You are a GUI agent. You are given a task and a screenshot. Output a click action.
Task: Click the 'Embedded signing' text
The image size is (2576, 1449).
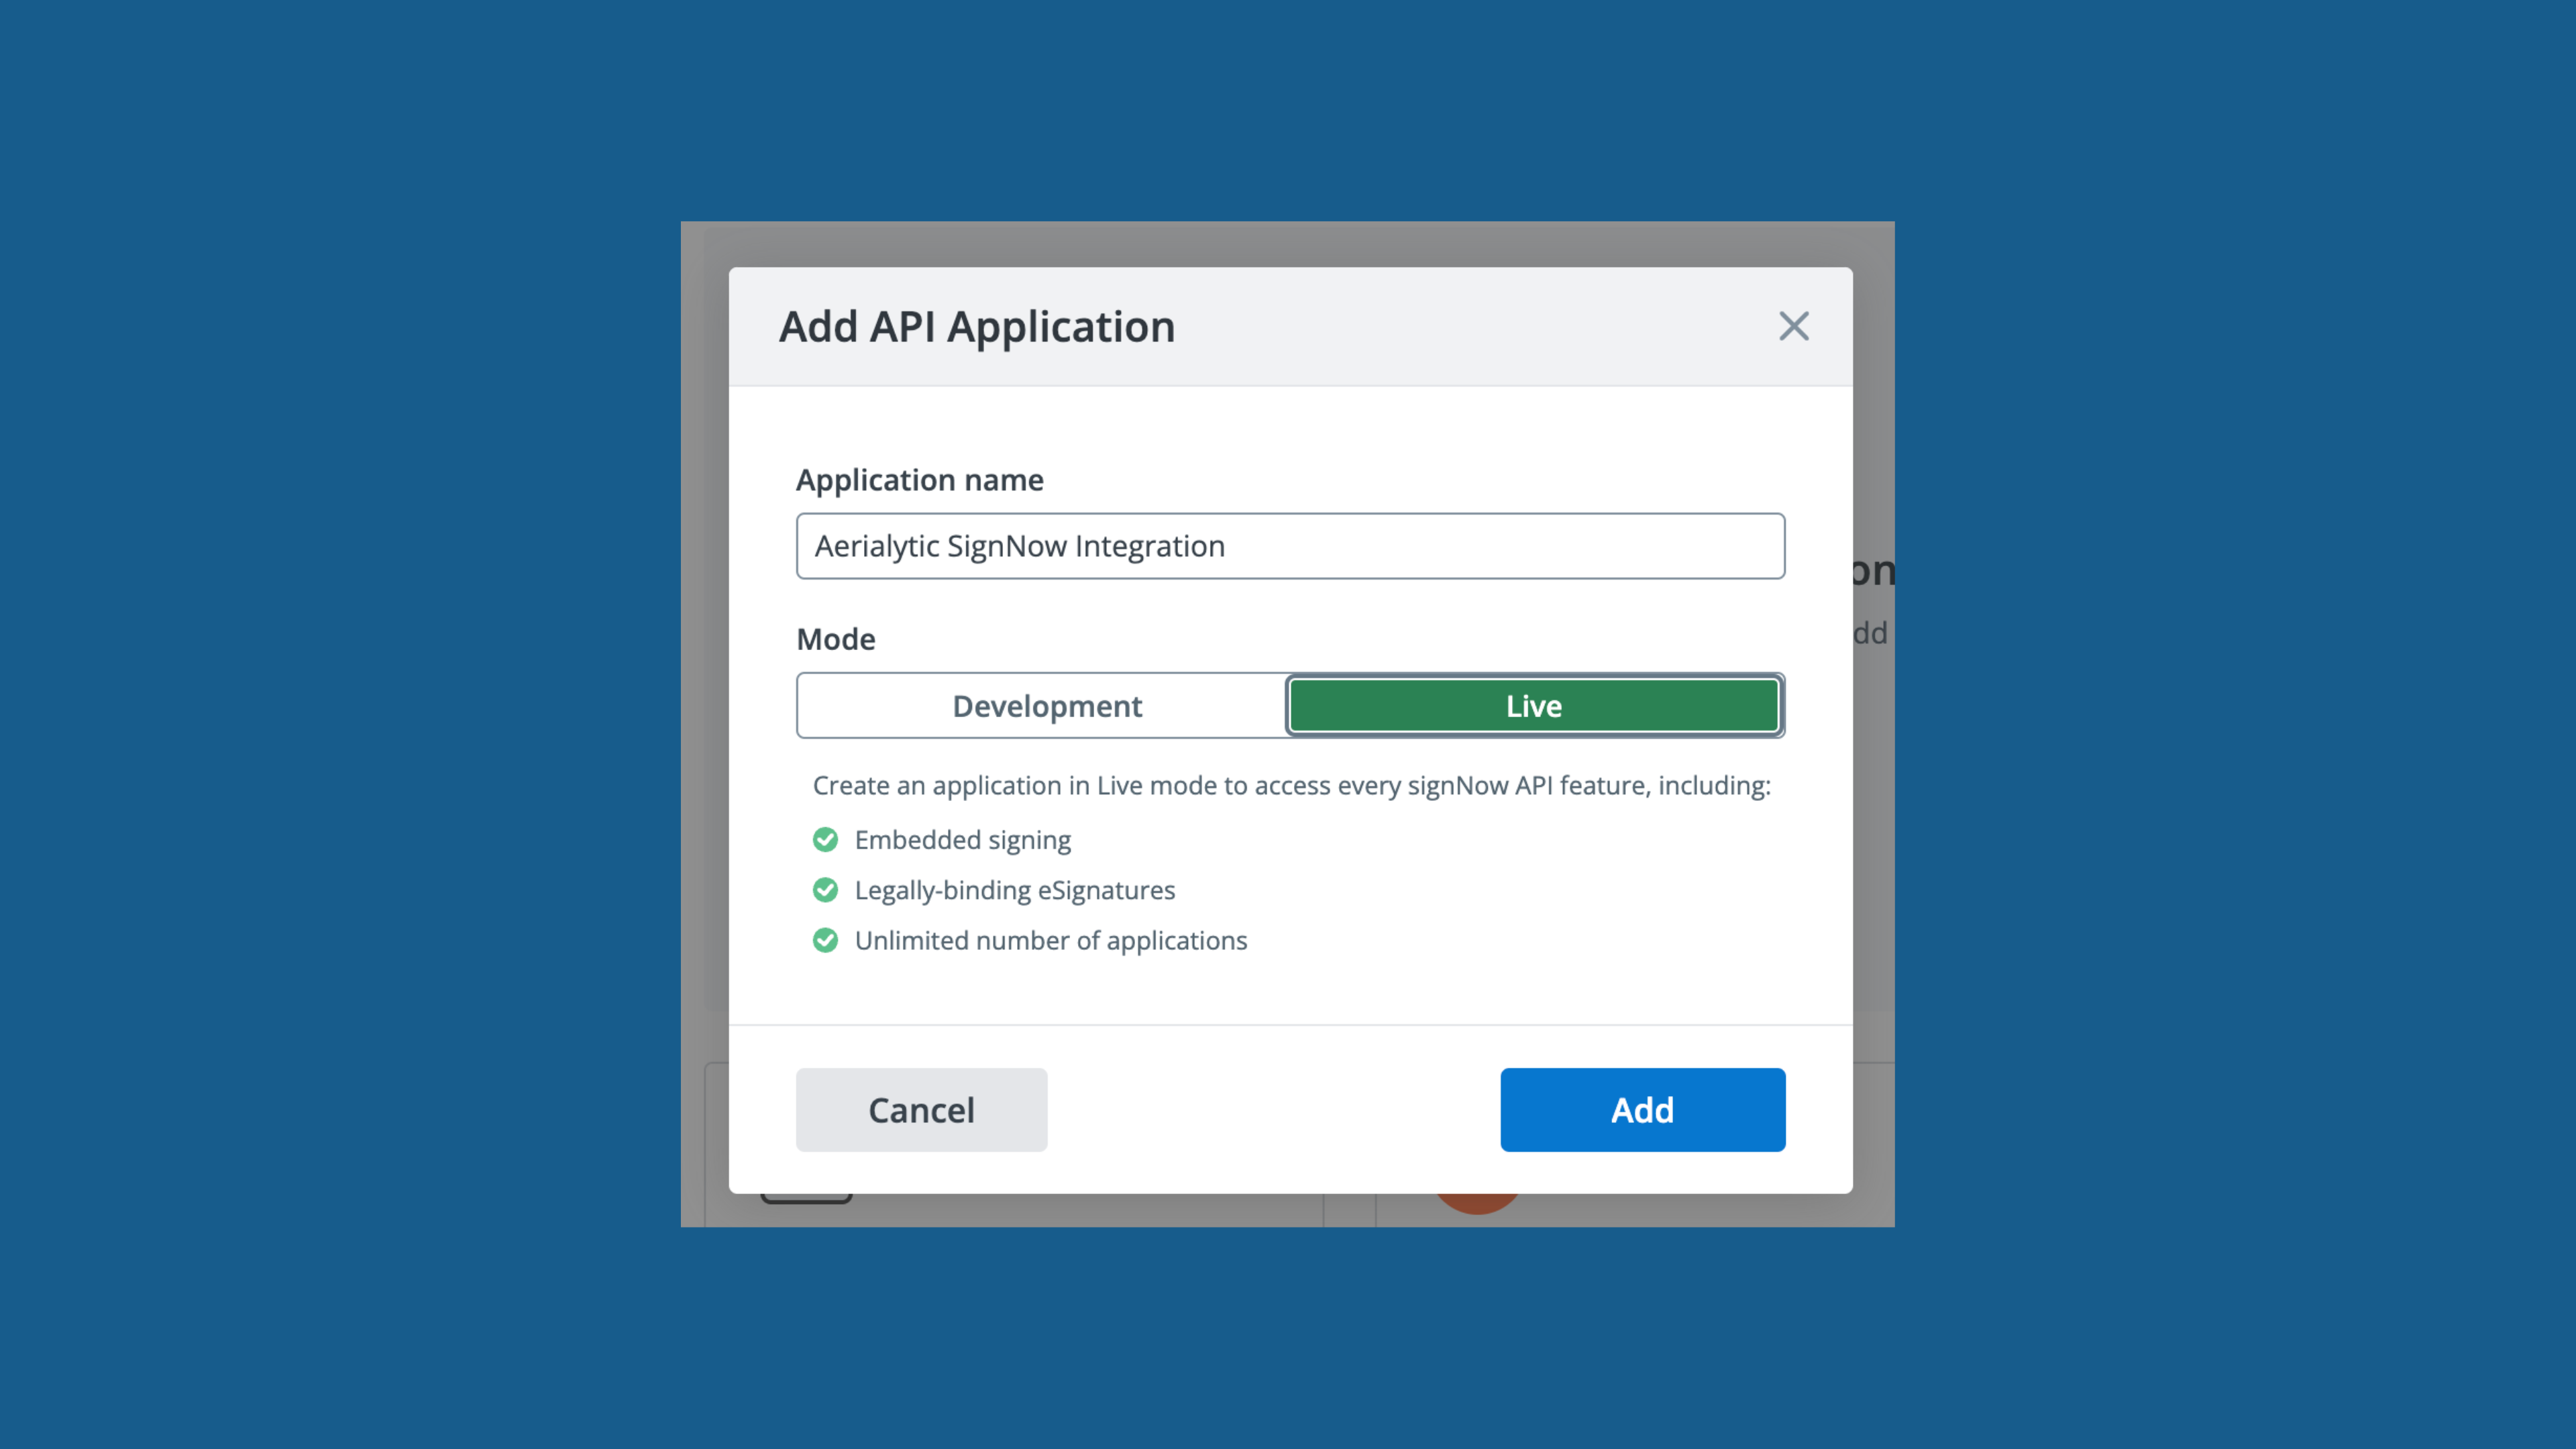tap(962, 840)
